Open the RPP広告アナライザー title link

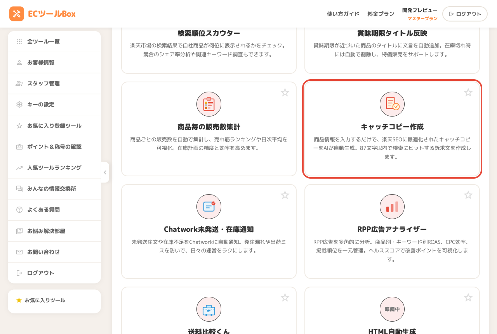click(392, 229)
